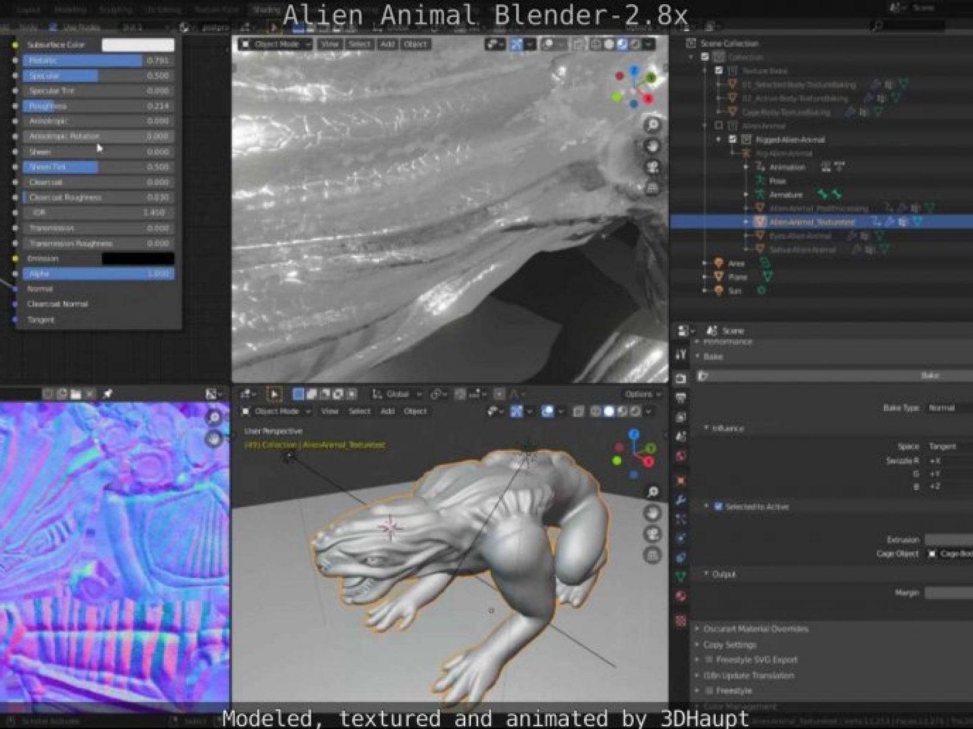Open View menu in upper viewport

[x=330, y=44]
